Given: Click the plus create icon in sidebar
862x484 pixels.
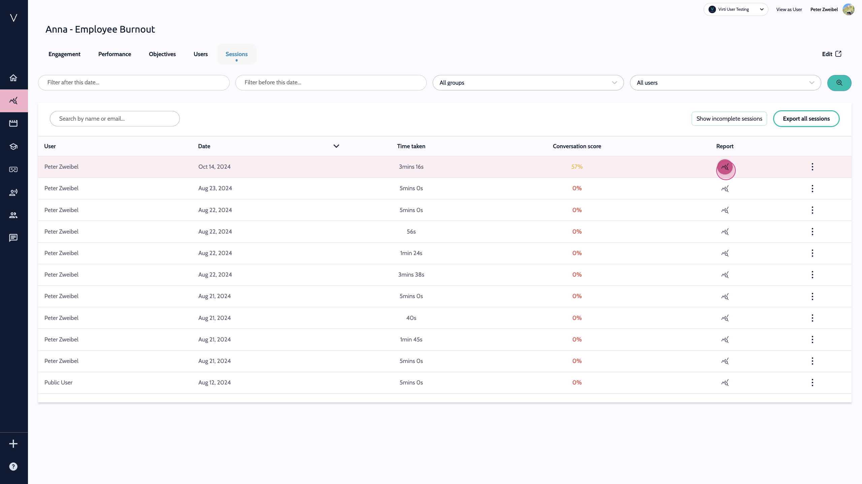Looking at the screenshot, I should click(13, 444).
